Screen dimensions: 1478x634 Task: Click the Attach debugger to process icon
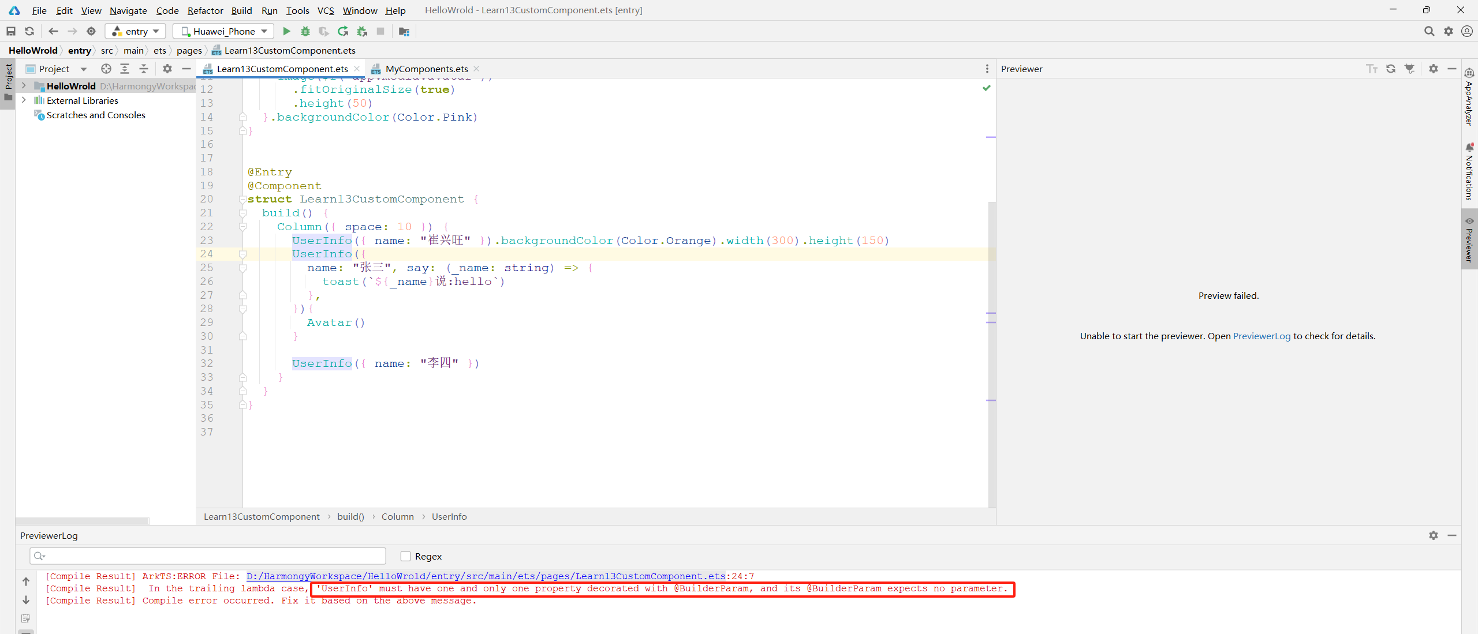pos(362,31)
